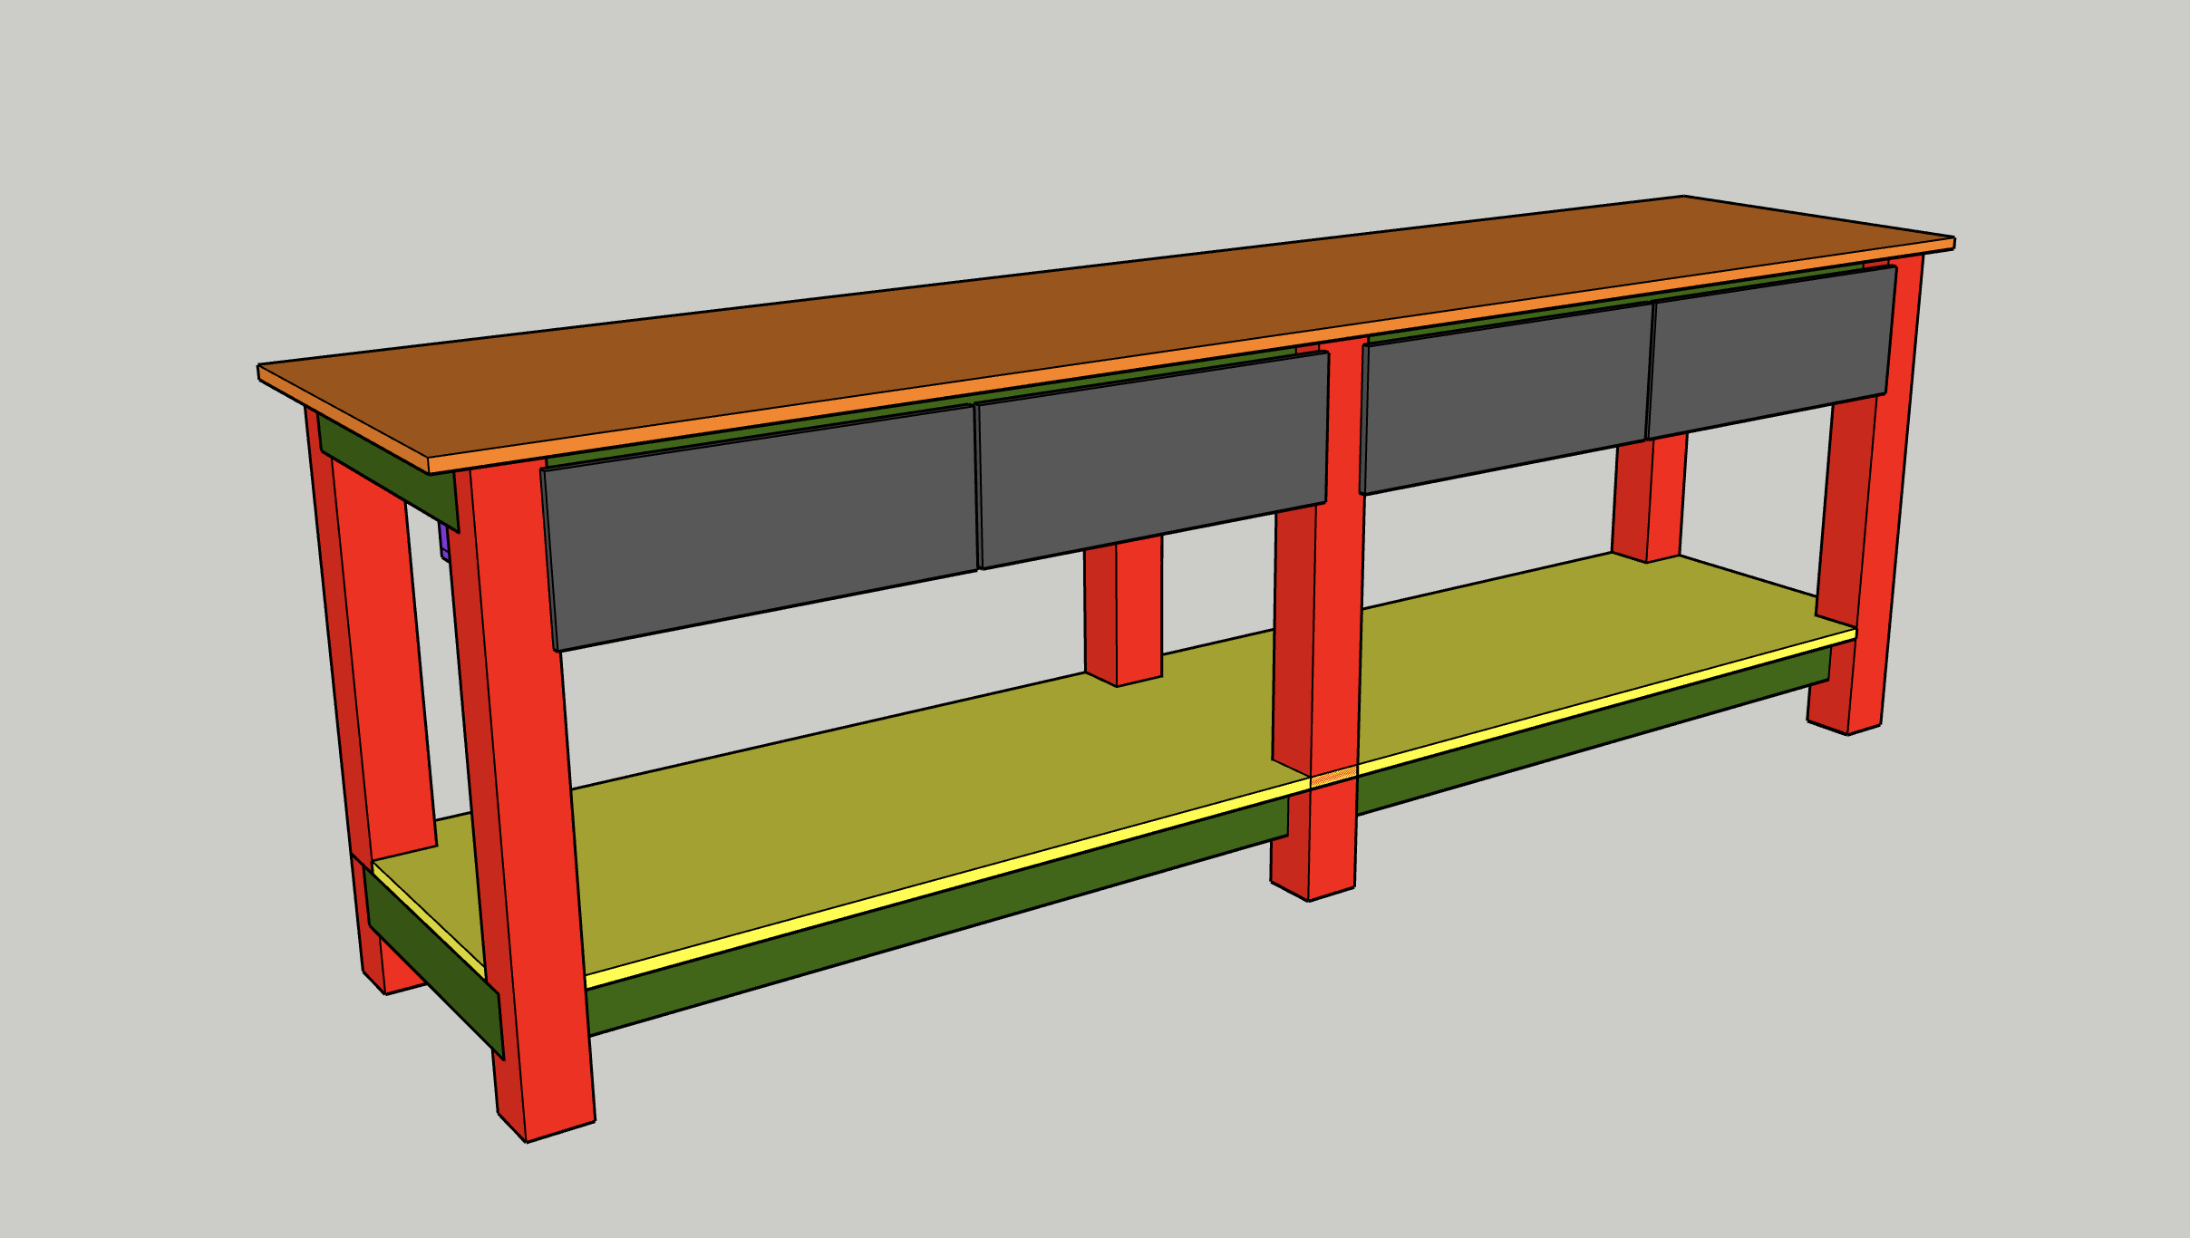2190x1238 pixels.
Task: Pick the green lower left side rail
Action: coord(433,962)
